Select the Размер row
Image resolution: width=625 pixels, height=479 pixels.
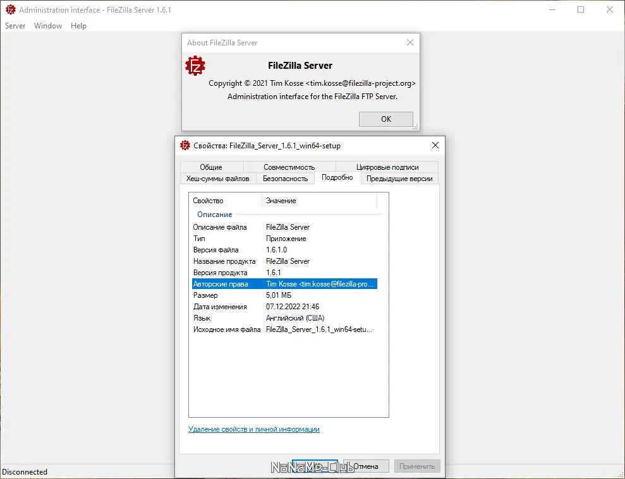coord(284,295)
